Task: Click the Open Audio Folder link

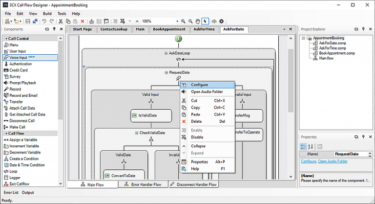Action: (x=333, y=161)
